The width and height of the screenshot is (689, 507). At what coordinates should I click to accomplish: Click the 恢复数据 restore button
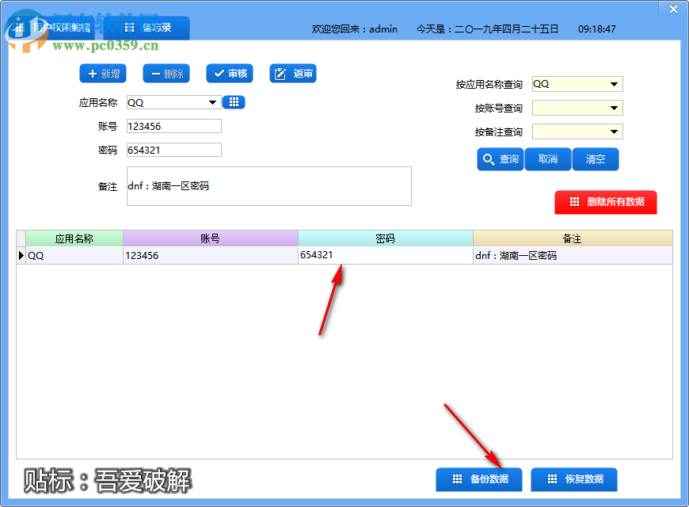click(x=573, y=479)
